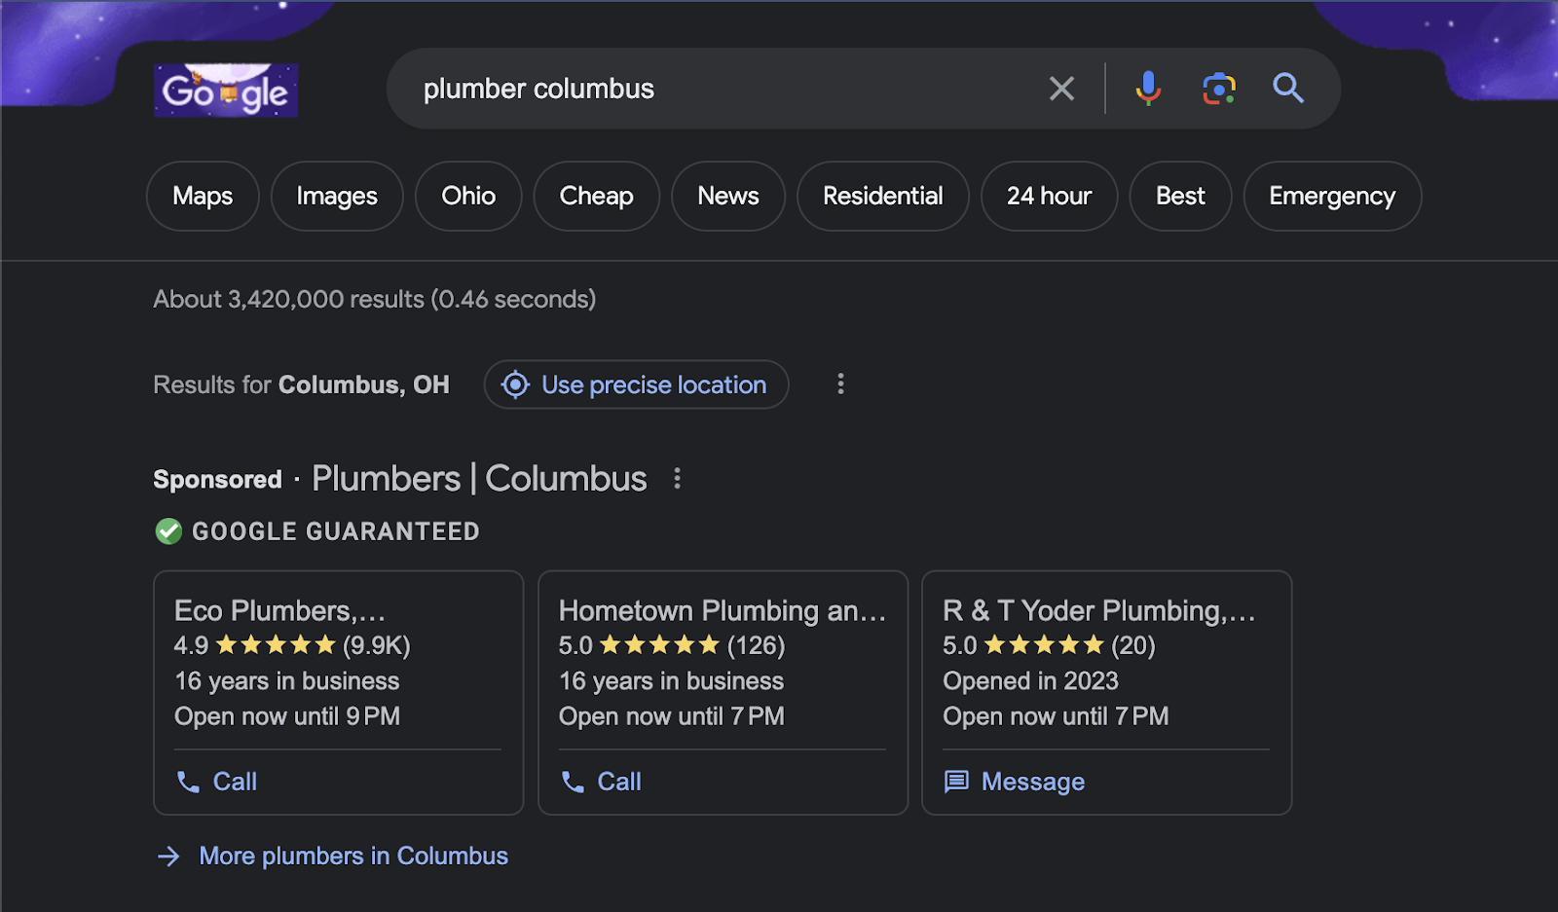Open the Hometown Plumbing listing title
Image resolution: width=1558 pixels, height=912 pixels.
[722, 610]
